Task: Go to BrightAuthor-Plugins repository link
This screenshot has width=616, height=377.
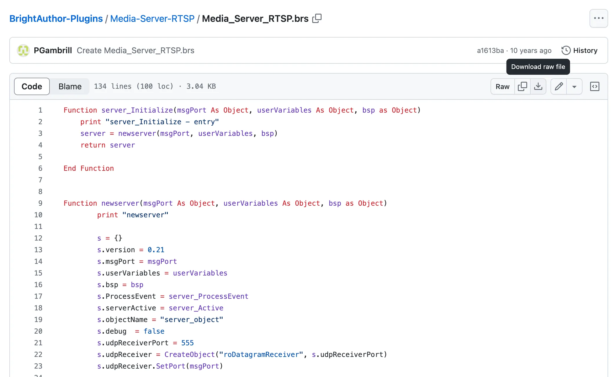Action: [x=56, y=19]
